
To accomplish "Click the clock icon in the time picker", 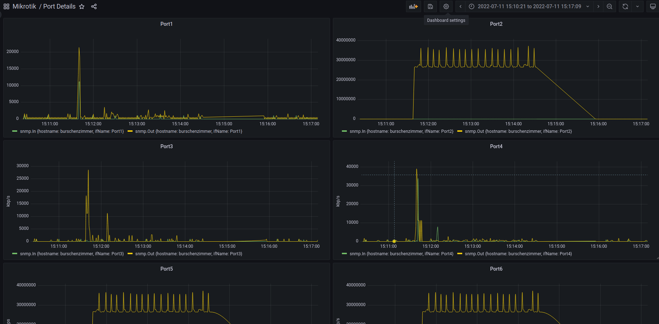I will tap(471, 6).
